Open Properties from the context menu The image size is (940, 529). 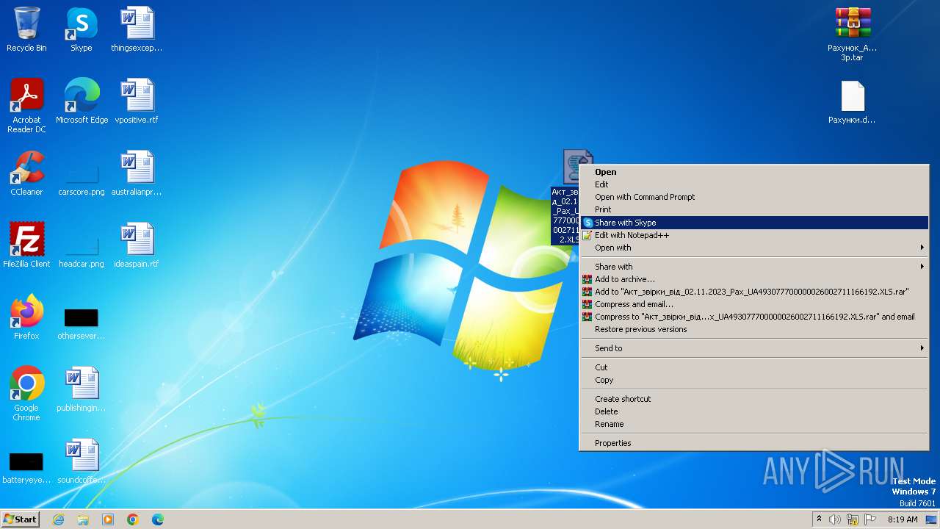point(753,443)
